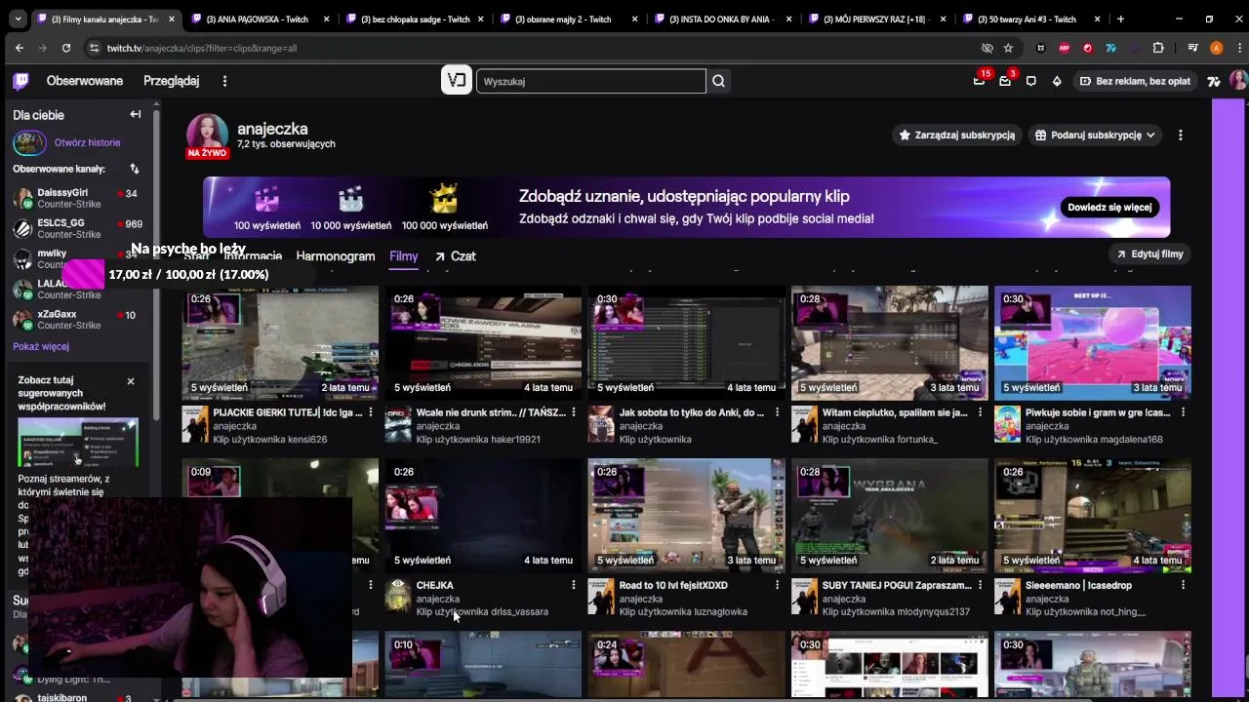Open the site info icon in the address bar
The width and height of the screenshot is (1249, 702).
click(x=94, y=48)
